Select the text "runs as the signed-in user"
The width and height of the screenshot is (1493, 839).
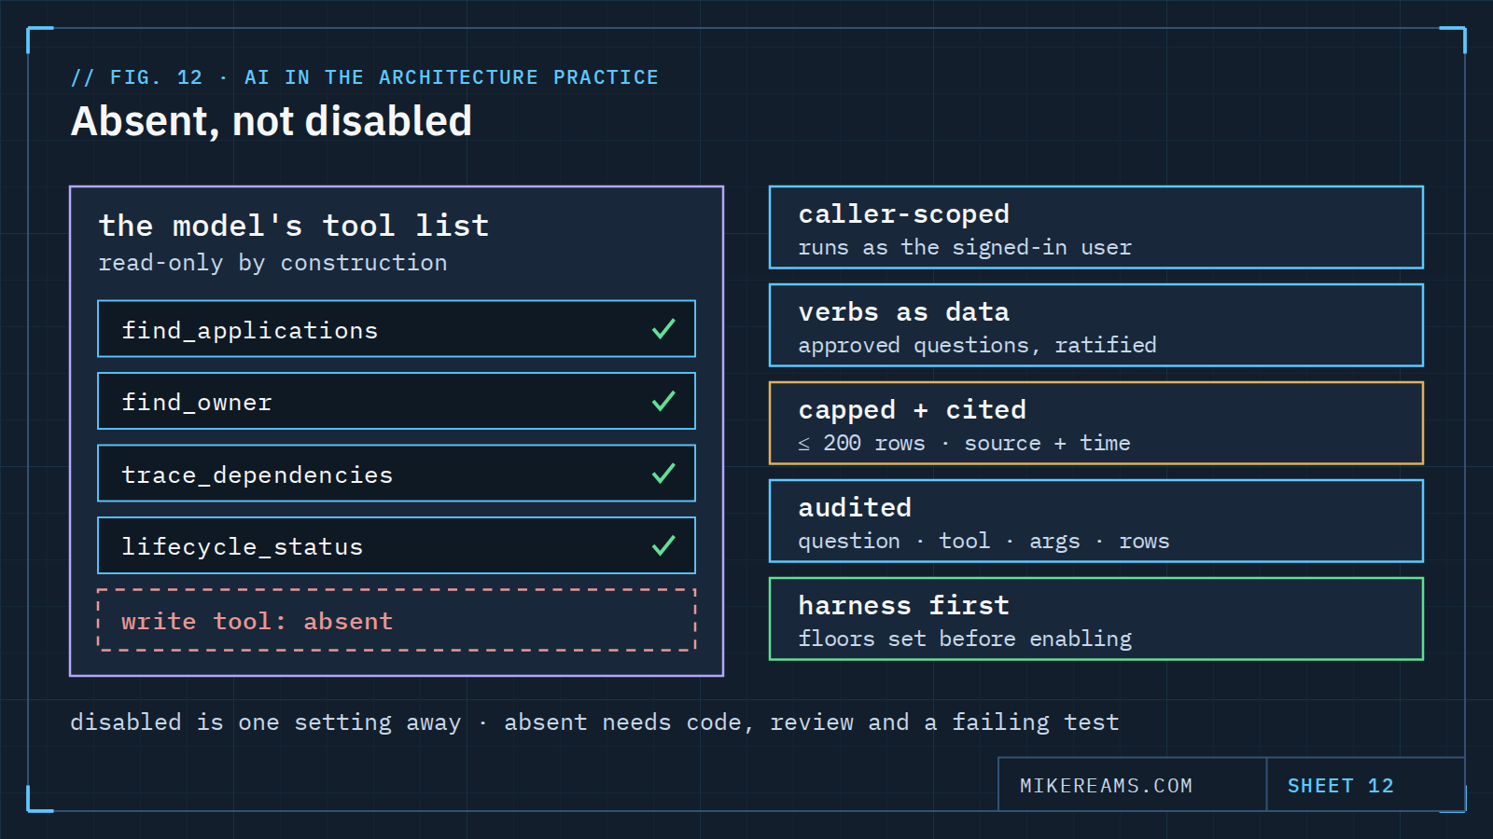(965, 248)
